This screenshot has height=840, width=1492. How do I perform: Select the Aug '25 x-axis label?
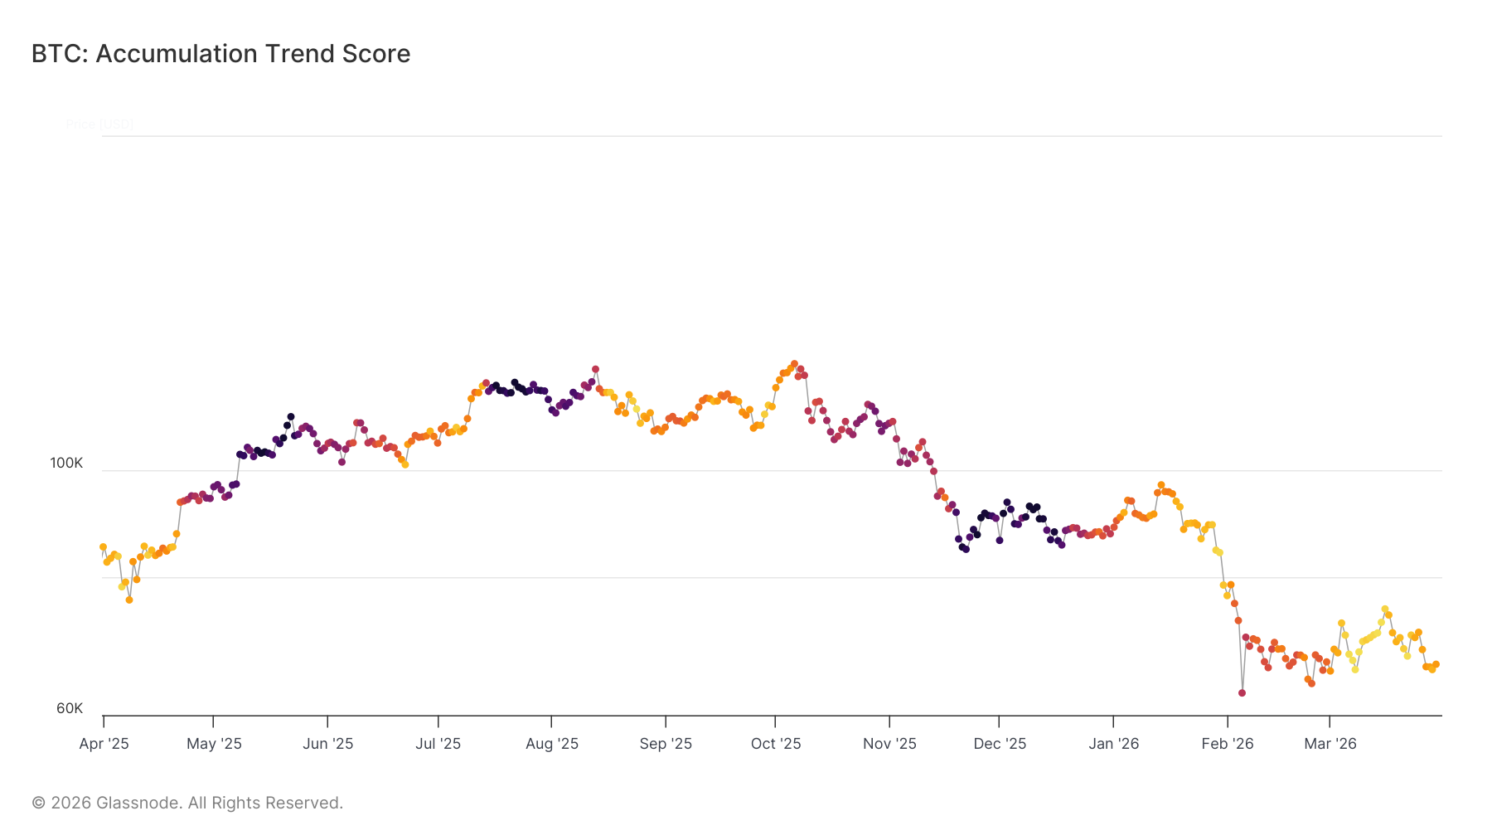click(552, 744)
